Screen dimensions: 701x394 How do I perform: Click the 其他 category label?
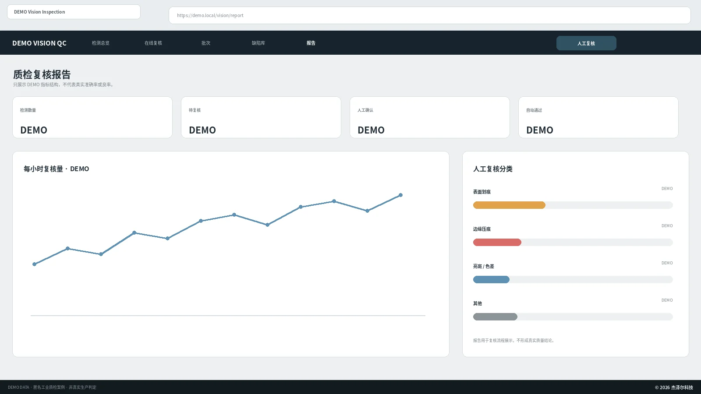tap(478, 303)
